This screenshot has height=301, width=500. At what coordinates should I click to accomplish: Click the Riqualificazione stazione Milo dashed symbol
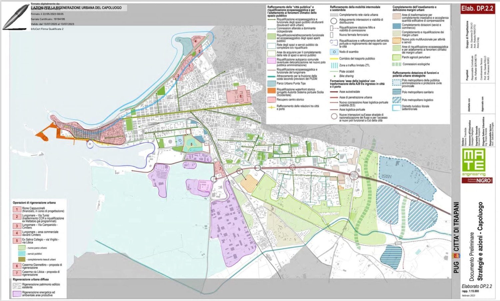[334, 28]
